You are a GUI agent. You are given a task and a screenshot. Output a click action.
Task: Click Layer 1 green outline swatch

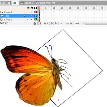36,19
